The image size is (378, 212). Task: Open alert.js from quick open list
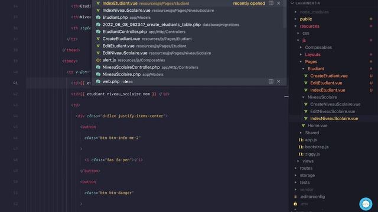(x=189, y=60)
